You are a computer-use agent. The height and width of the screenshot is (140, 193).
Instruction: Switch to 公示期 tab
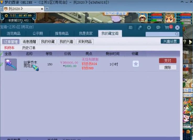point(38,33)
